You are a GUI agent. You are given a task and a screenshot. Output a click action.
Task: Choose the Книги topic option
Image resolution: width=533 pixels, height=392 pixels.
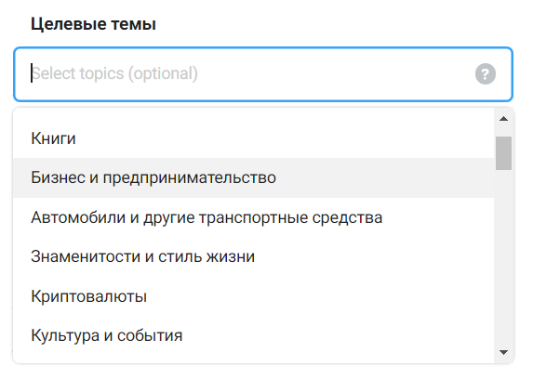tap(254, 138)
